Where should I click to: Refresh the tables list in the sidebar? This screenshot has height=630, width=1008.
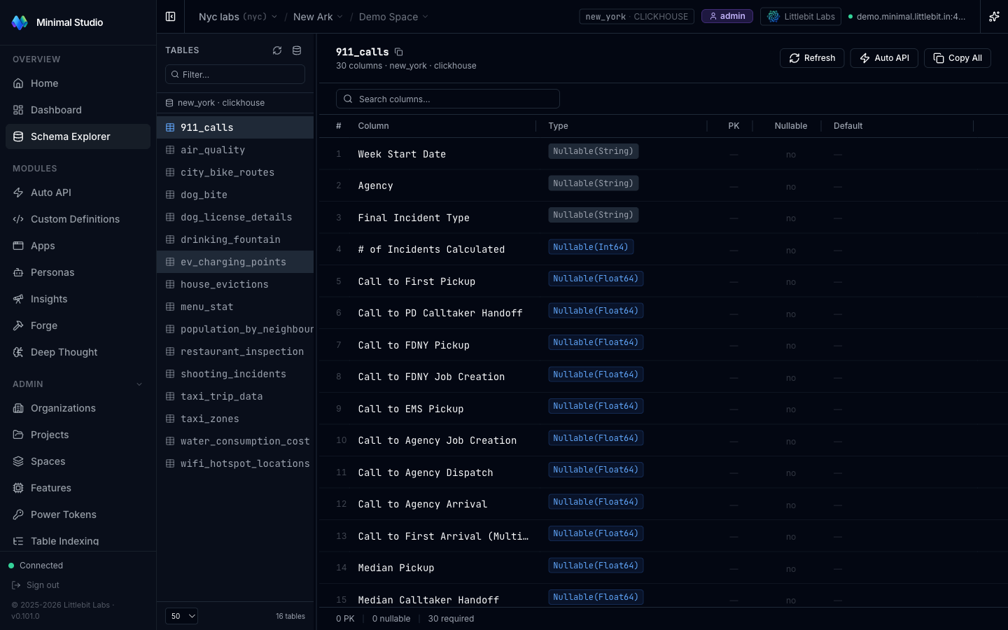click(x=277, y=50)
